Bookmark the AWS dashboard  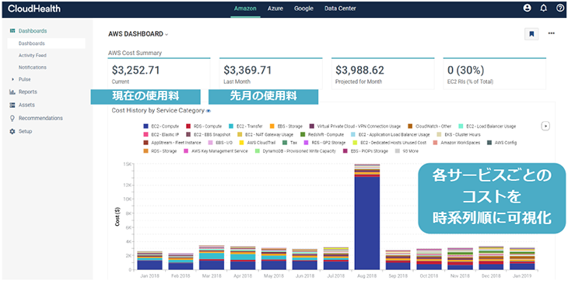[x=531, y=34]
